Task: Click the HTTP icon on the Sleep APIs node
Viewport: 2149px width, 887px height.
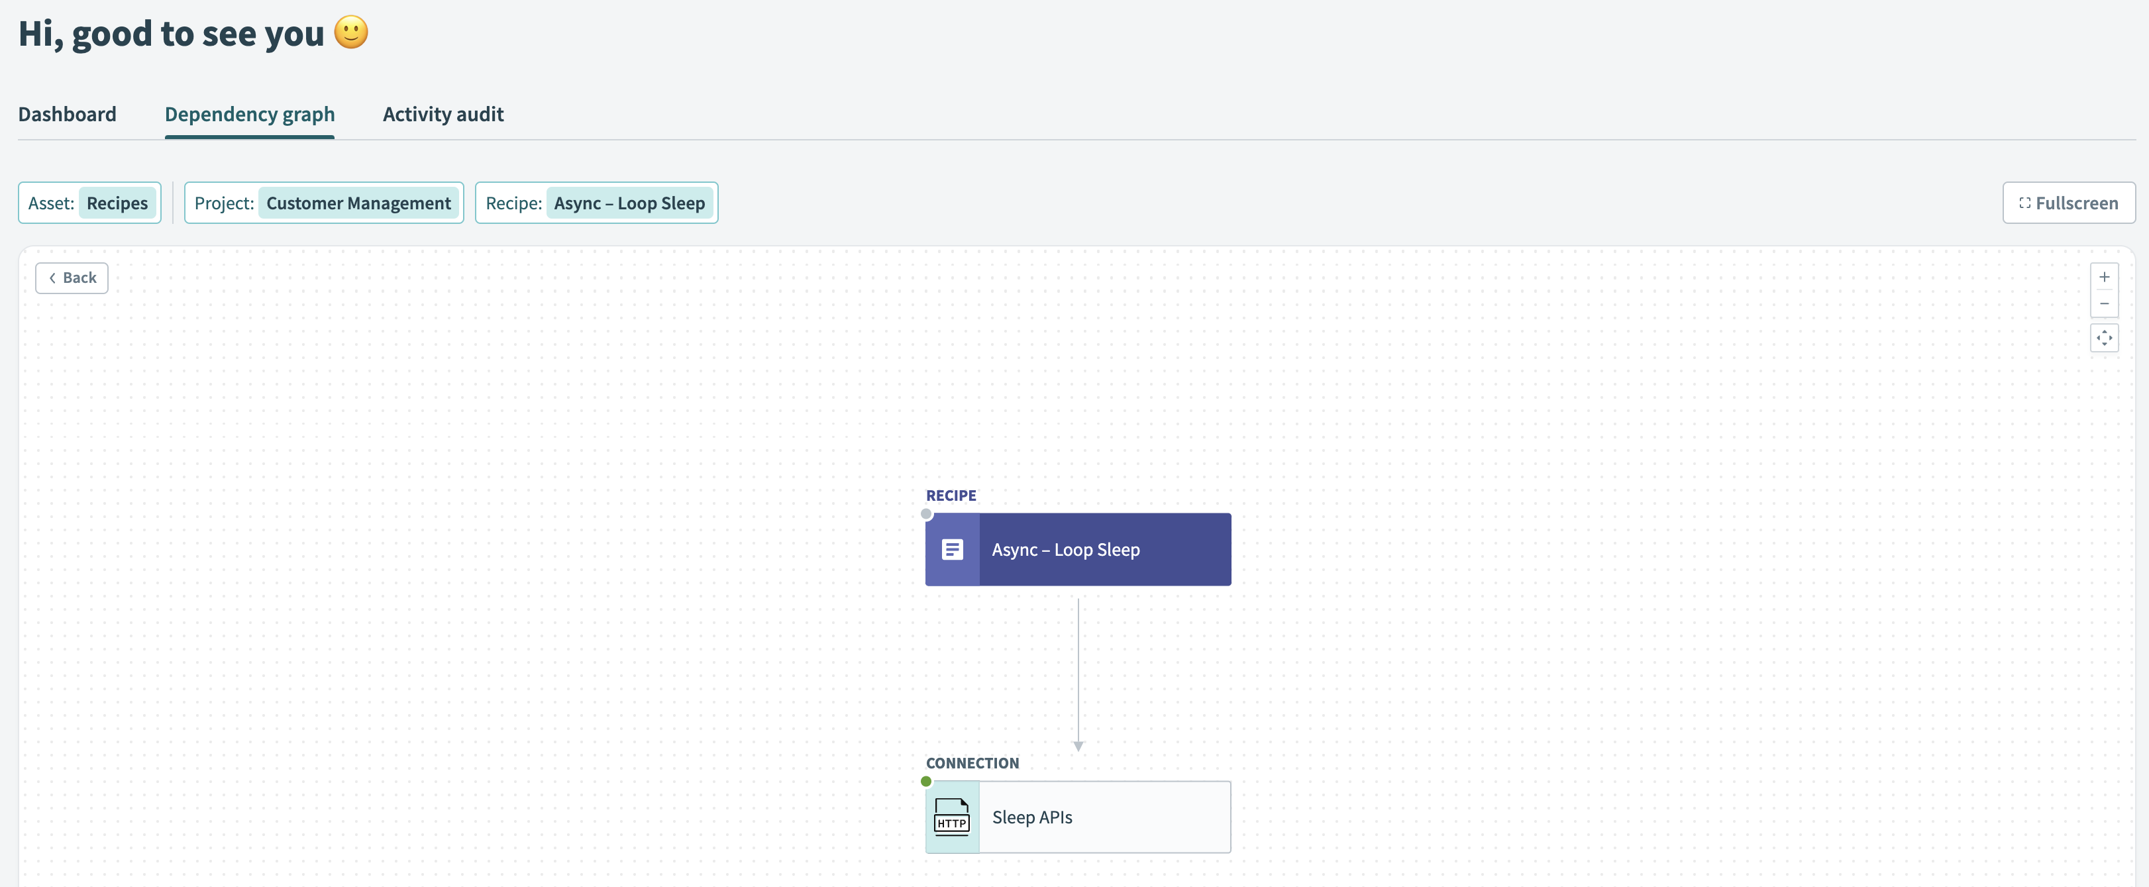Action: pyautogui.click(x=951, y=817)
